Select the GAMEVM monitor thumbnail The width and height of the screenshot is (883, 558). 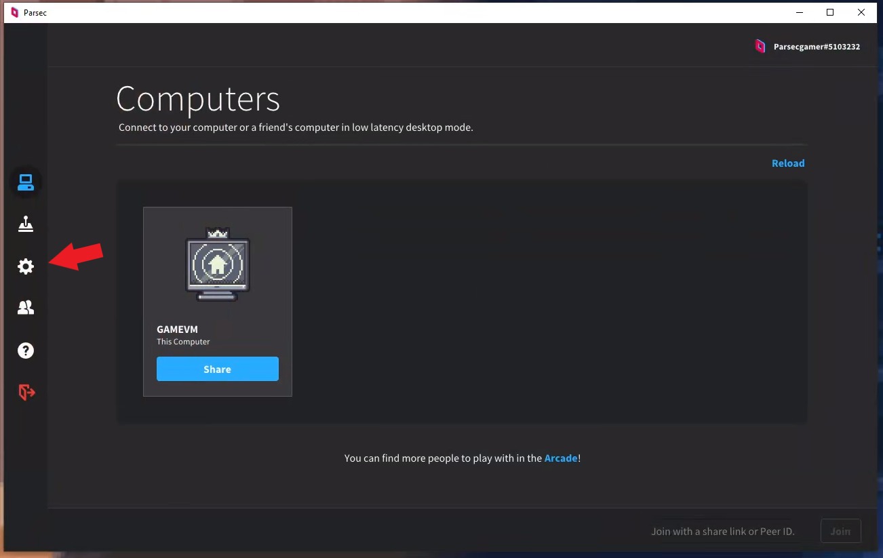pos(218,265)
